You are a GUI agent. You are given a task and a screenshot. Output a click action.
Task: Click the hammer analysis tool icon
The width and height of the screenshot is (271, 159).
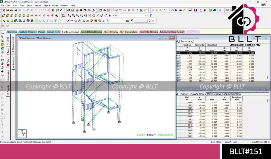(61, 10)
